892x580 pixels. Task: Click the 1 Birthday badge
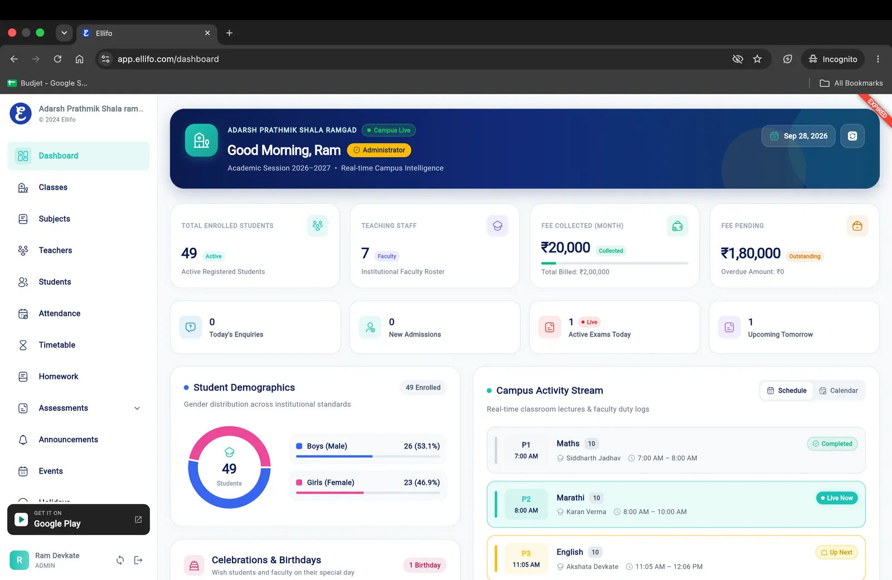425,565
